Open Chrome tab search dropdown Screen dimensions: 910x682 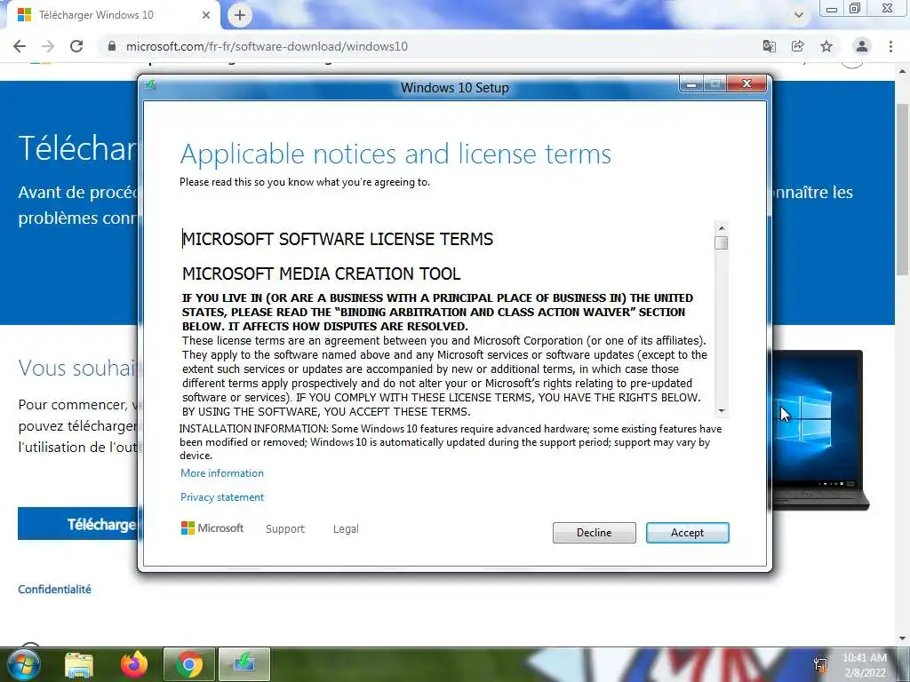pyautogui.click(x=799, y=15)
